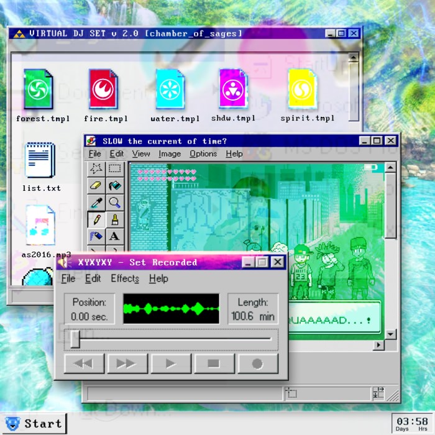Select the Eraser tool

click(96, 186)
